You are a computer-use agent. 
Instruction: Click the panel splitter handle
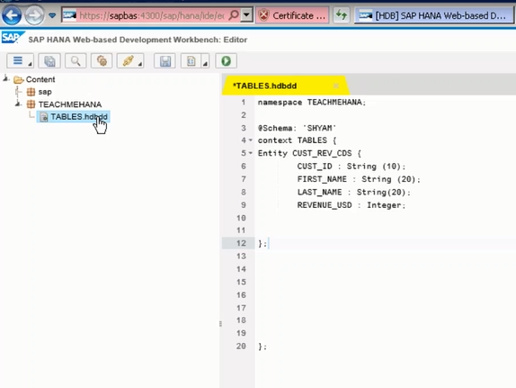pyautogui.click(x=220, y=324)
